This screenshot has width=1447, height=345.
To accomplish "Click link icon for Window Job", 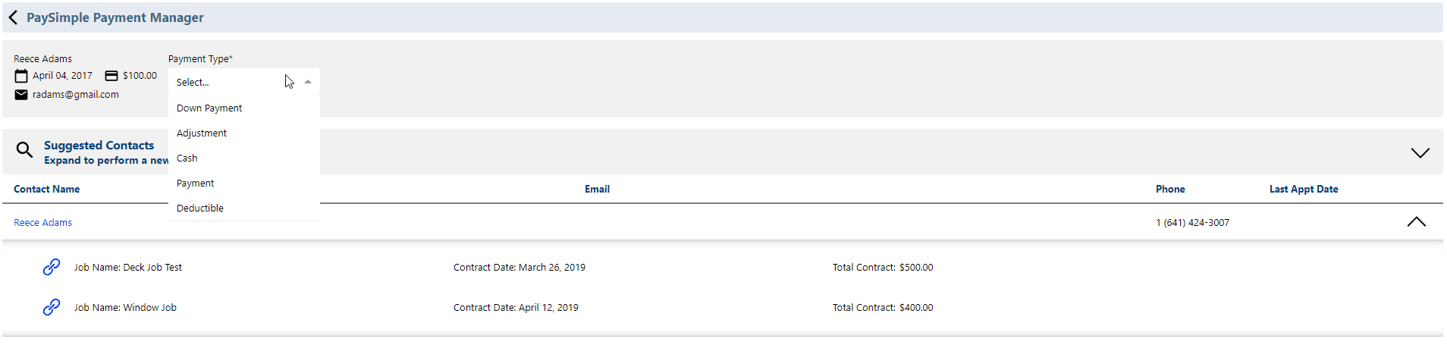I will [x=52, y=307].
